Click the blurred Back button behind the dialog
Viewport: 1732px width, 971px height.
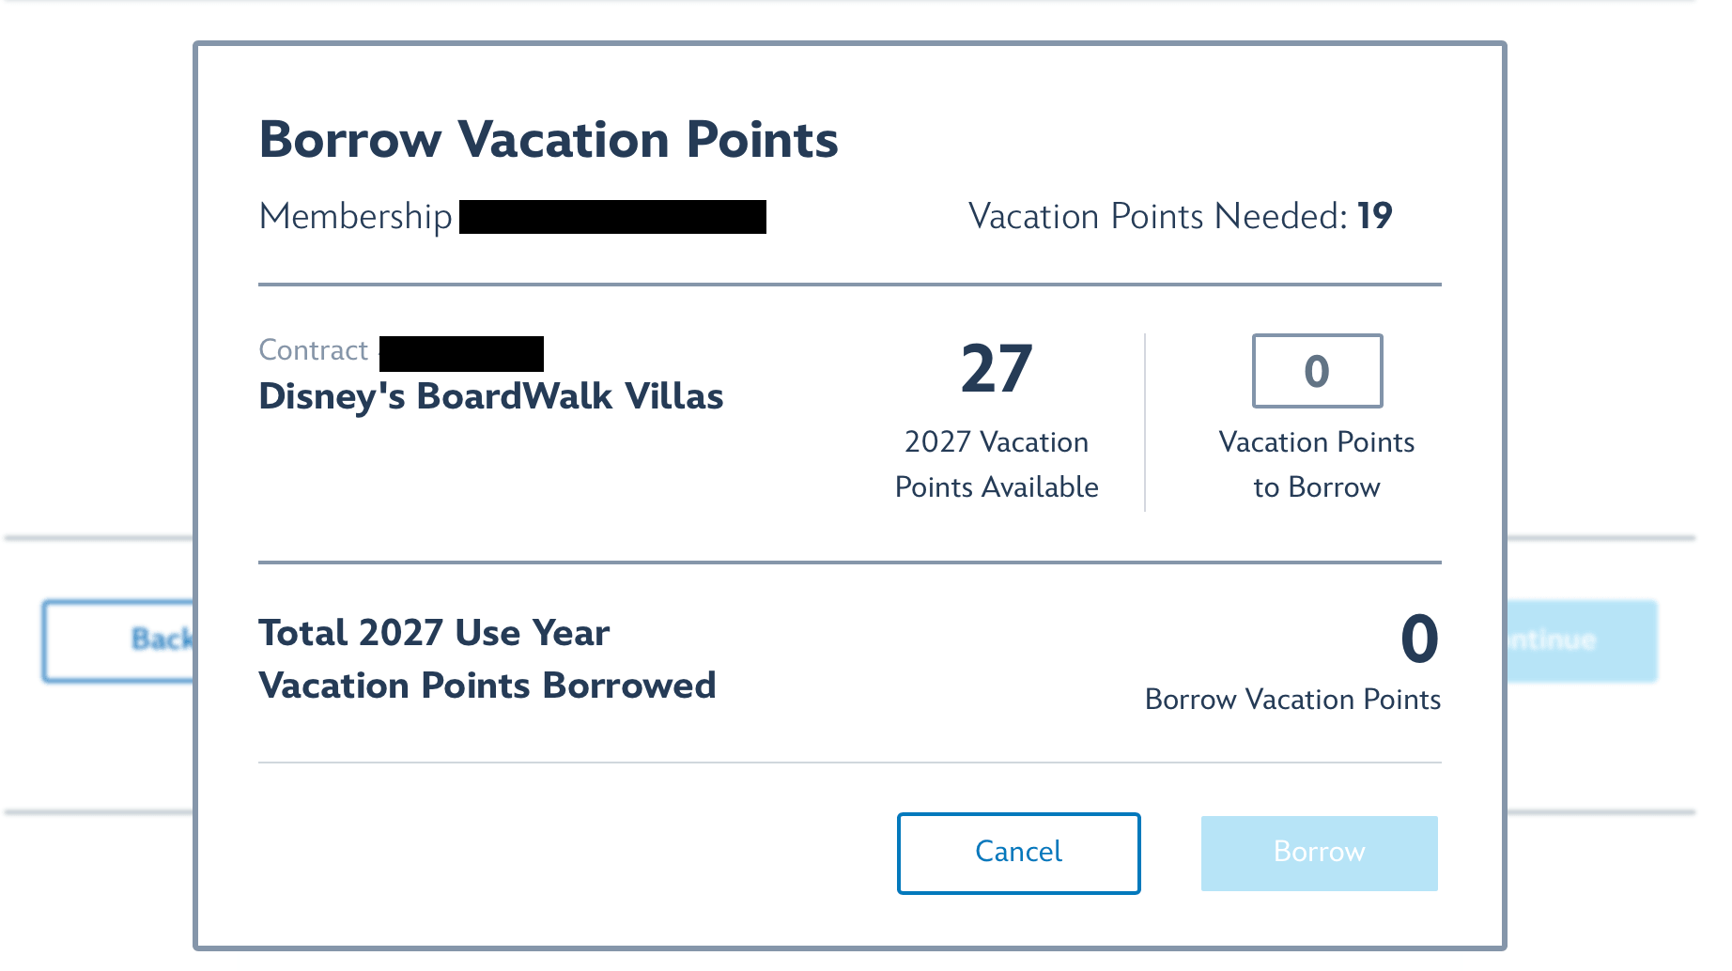(x=118, y=640)
